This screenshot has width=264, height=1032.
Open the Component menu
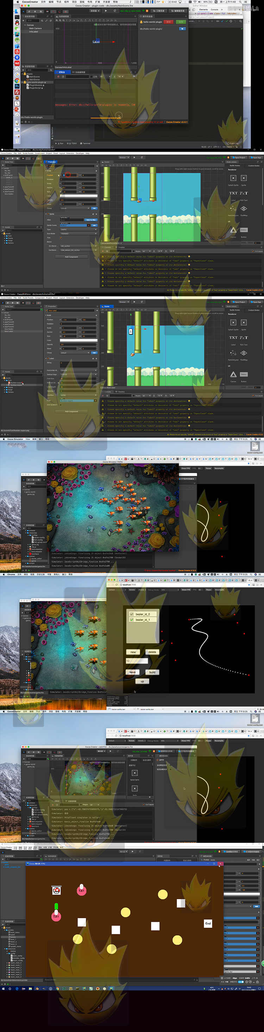(39, 153)
